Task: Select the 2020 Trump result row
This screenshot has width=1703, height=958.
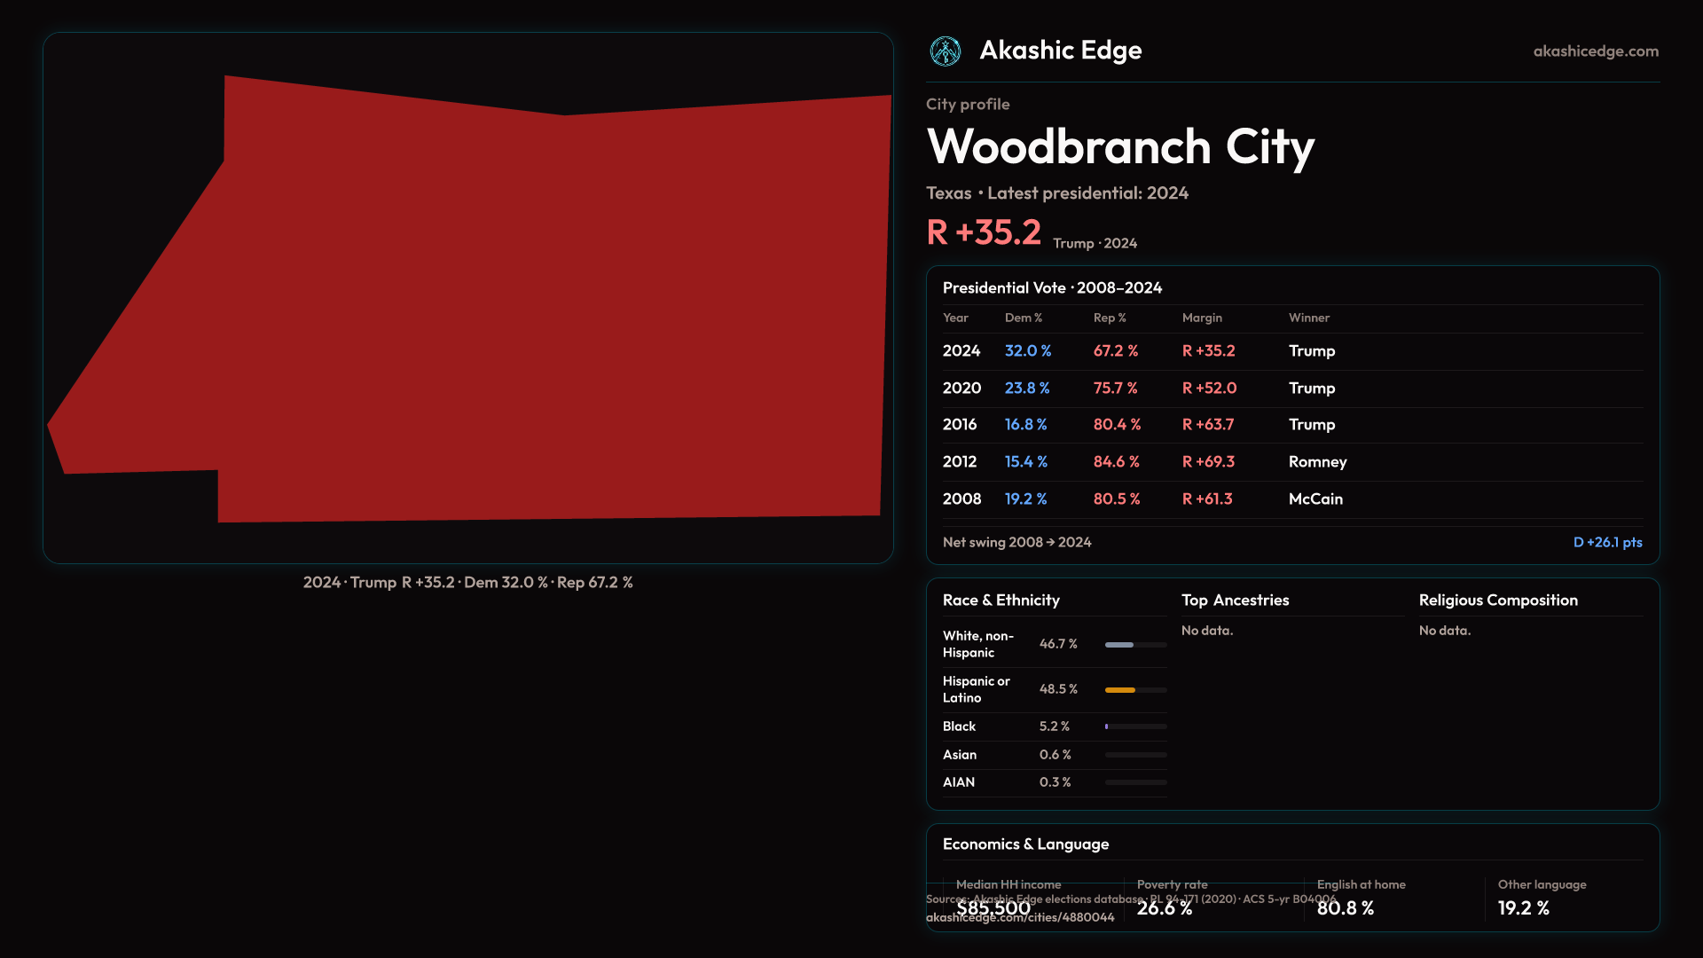Action: point(1291,389)
